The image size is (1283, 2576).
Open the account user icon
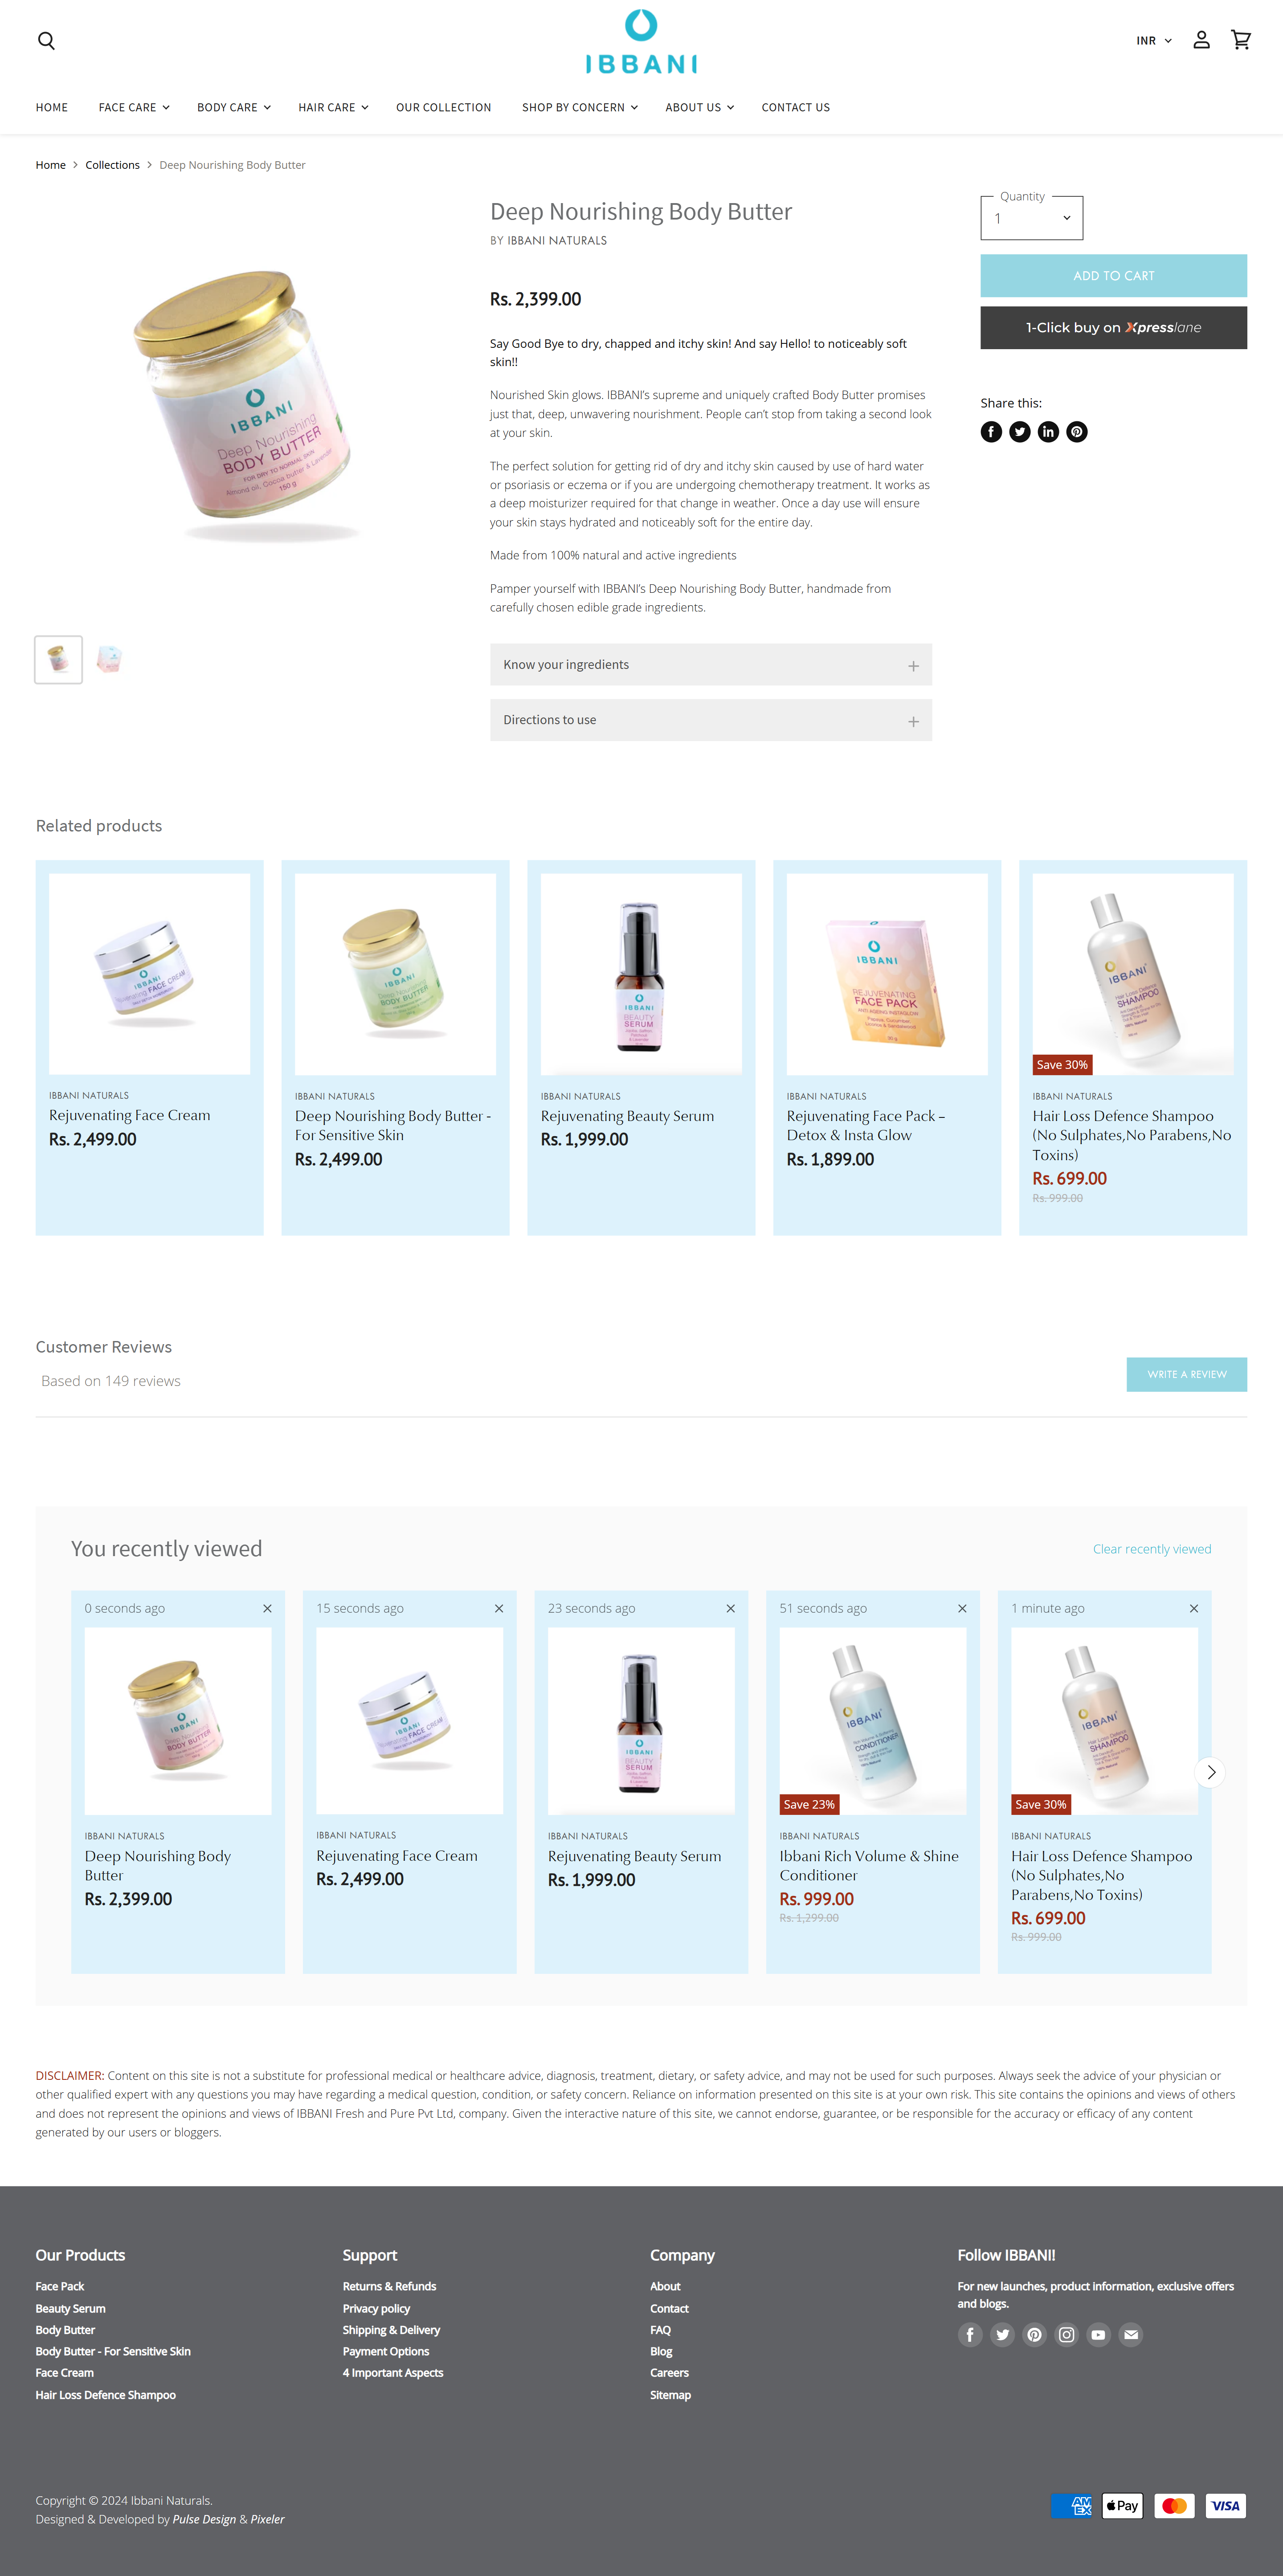pyautogui.click(x=1201, y=40)
